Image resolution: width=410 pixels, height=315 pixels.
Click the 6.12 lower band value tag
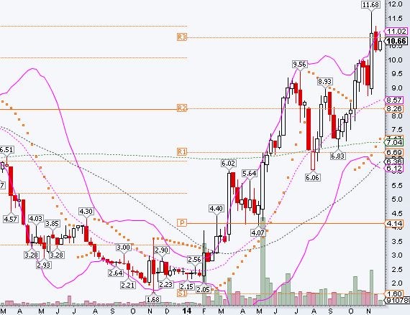tap(394, 169)
